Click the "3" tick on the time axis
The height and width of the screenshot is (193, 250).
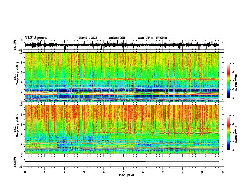pos(84,172)
